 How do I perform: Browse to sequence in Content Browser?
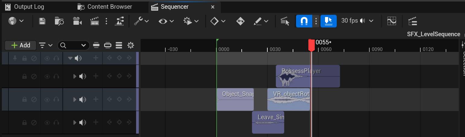point(59,21)
